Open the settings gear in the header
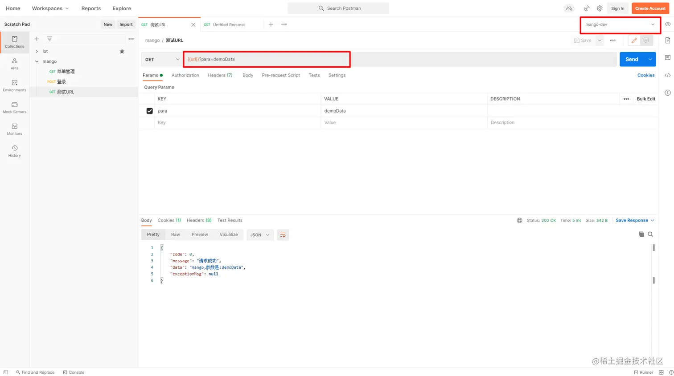Image resolution: width=674 pixels, height=376 pixels. click(x=600, y=8)
